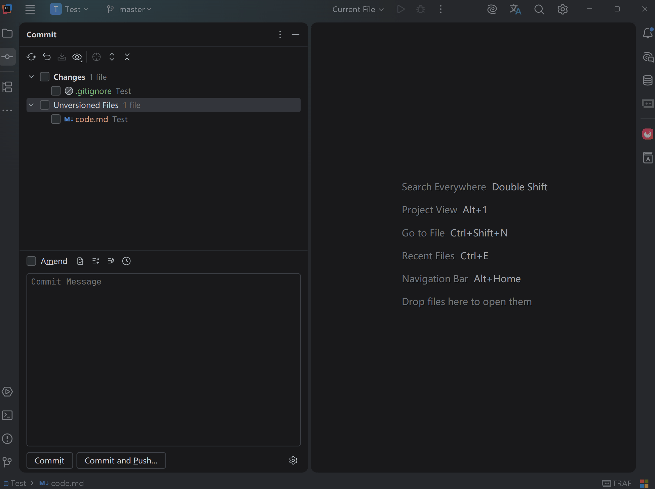655x489 pixels.
Task: Open the Structure tool window icon
Action: click(x=7, y=87)
